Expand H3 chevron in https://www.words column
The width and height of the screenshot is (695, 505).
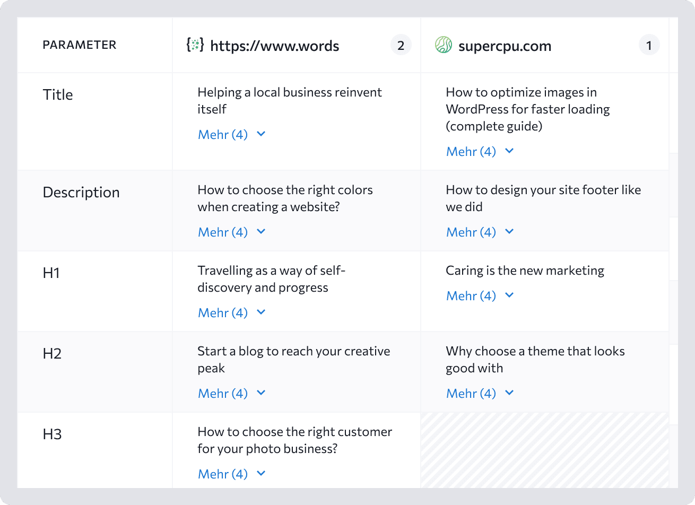[261, 474]
